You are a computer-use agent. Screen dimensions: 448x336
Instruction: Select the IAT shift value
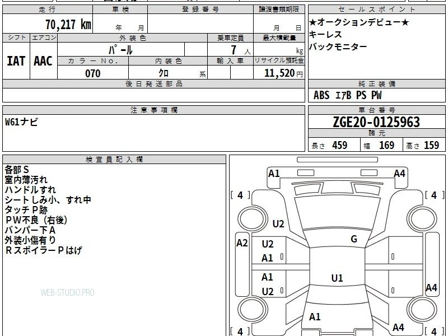click(16, 61)
